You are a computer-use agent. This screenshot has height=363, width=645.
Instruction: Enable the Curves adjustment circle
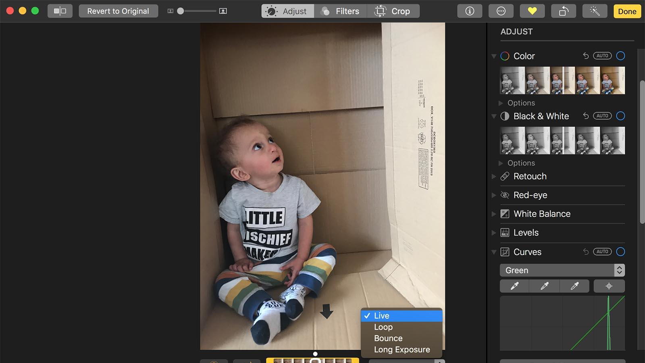pos(621,252)
